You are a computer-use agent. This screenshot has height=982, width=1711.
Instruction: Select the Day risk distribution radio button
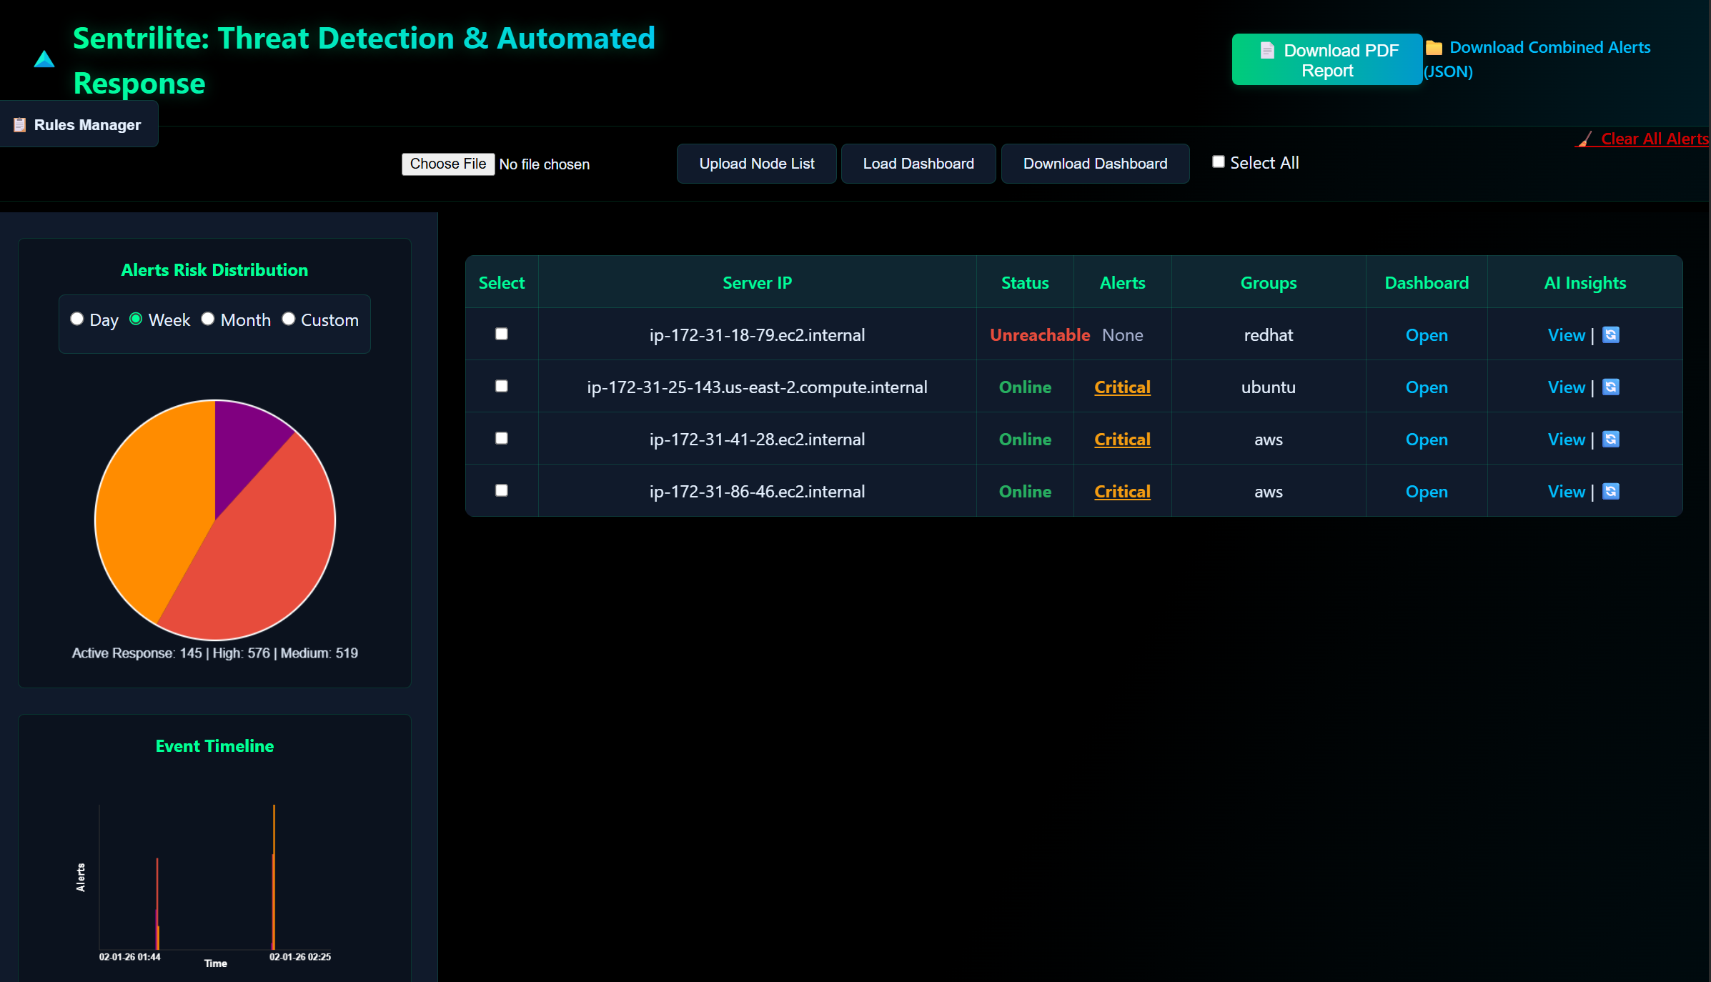point(77,319)
